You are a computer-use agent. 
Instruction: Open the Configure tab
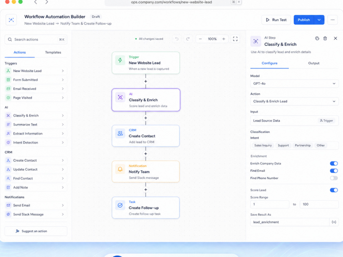[x=270, y=63]
